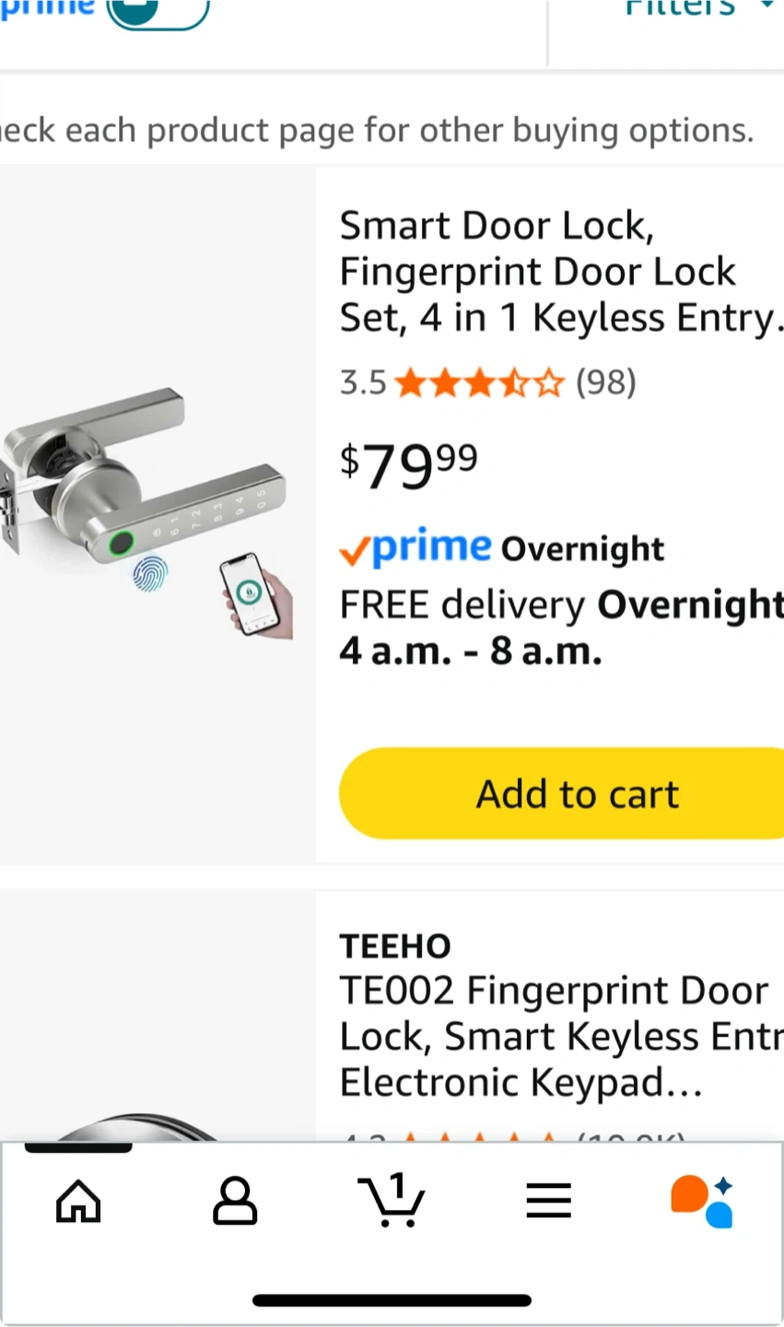Tap the Prime checkmark logo

point(415,548)
